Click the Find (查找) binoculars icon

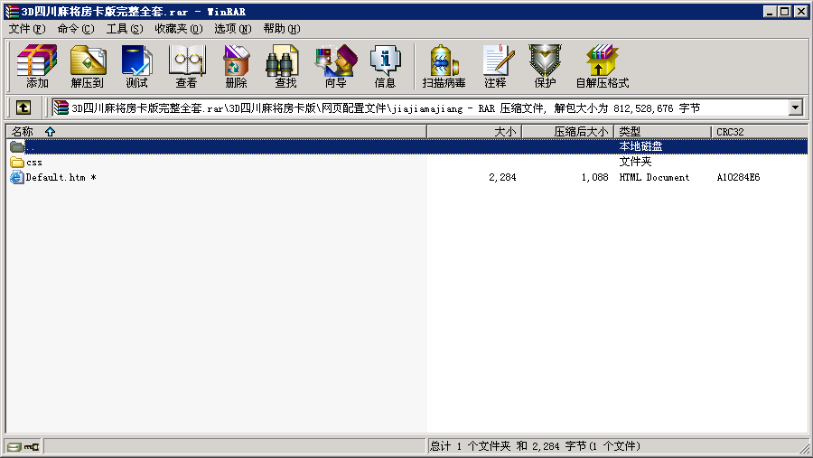tap(285, 66)
